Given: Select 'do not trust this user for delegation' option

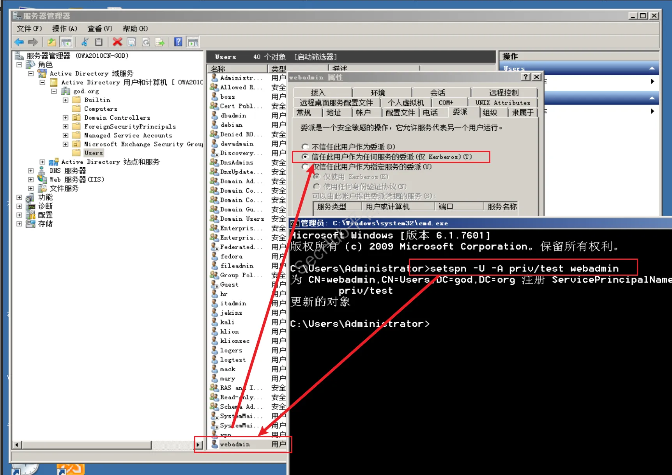Looking at the screenshot, I should click(305, 147).
